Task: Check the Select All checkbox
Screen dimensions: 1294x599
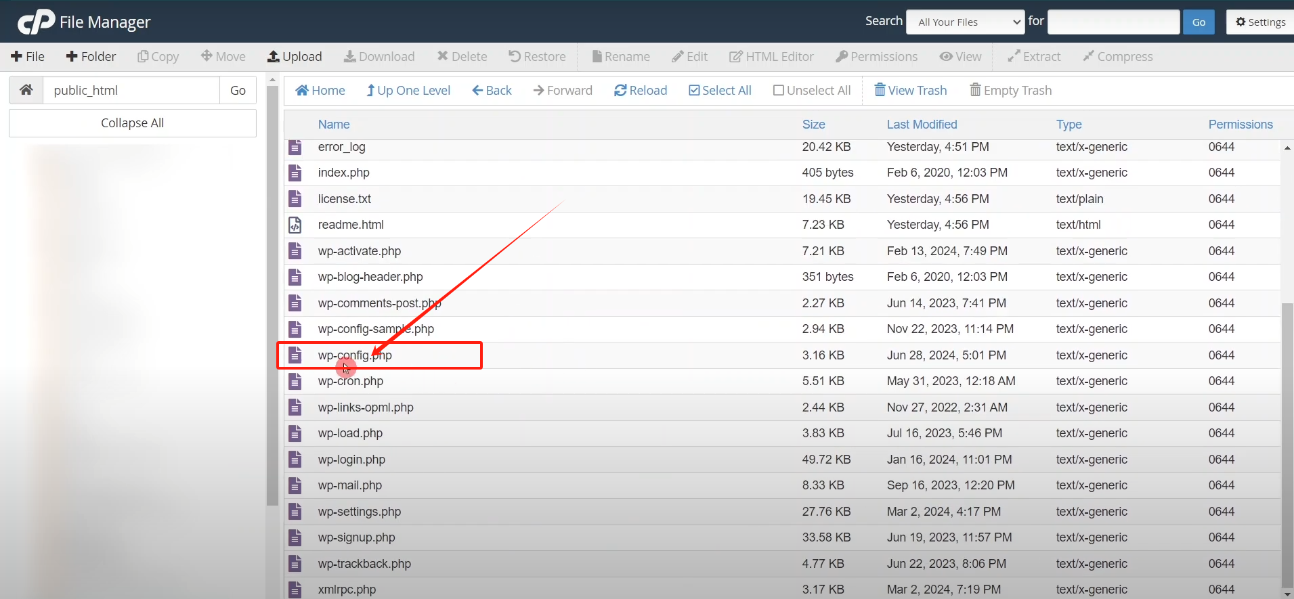Action: (694, 91)
